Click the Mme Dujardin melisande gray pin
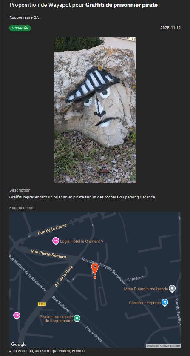 coord(172,289)
